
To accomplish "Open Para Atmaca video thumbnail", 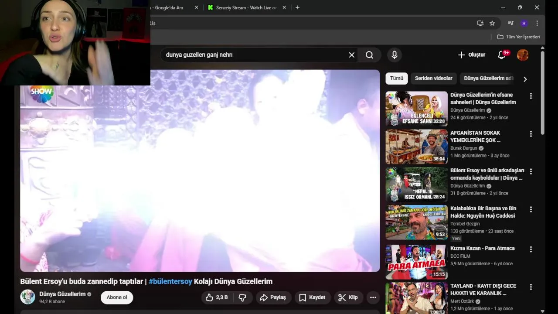I will coord(416,262).
